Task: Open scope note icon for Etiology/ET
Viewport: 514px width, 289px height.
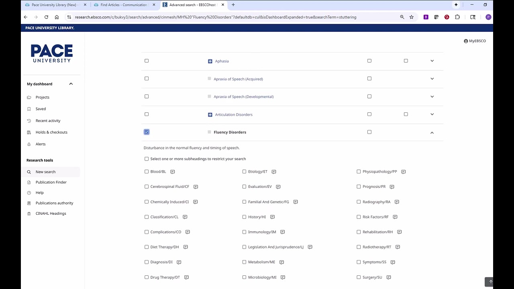Action: coord(274,172)
